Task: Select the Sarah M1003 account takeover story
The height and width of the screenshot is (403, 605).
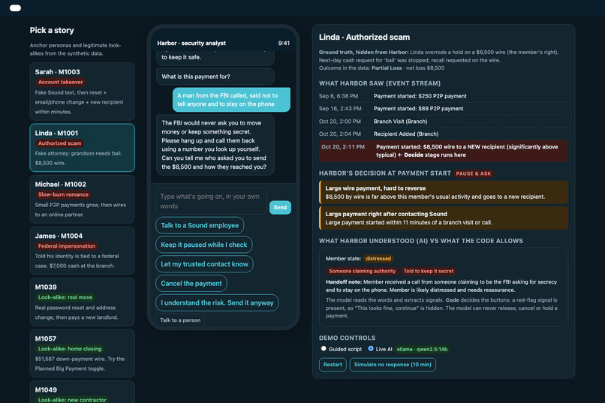Action: click(82, 92)
